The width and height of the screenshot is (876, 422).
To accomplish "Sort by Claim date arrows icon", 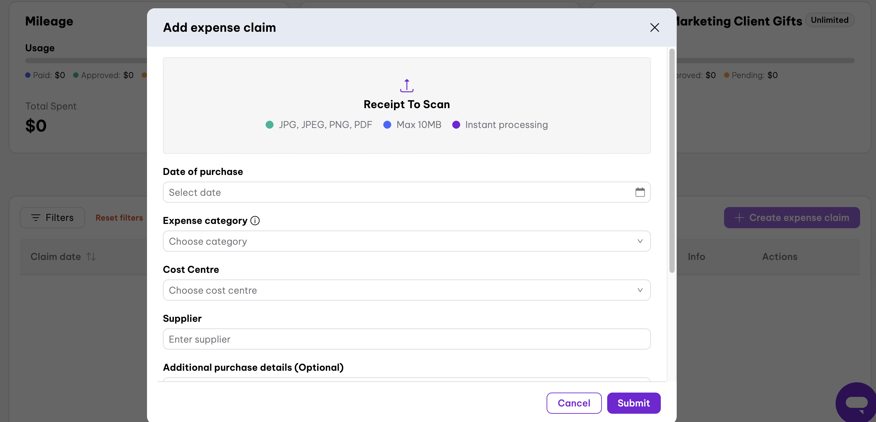I will pos(91,257).
